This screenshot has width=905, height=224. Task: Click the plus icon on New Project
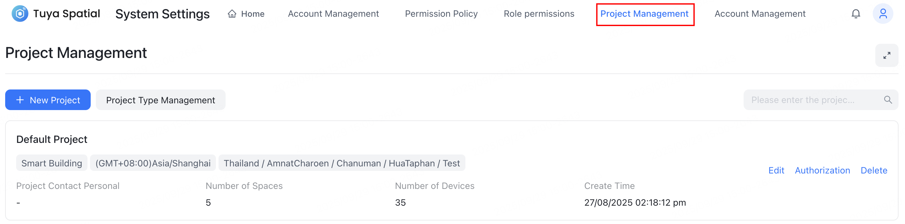coord(20,100)
